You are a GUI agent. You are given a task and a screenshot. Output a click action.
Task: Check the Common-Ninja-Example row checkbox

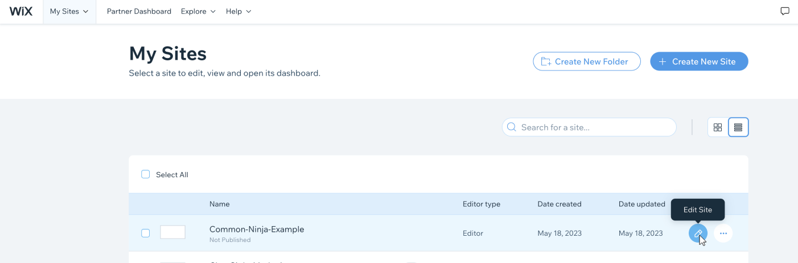tap(146, 233)
